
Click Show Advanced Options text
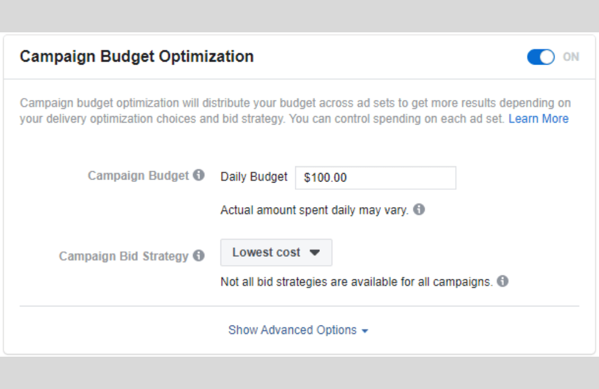pyautogui.click(x=292, y=330)
